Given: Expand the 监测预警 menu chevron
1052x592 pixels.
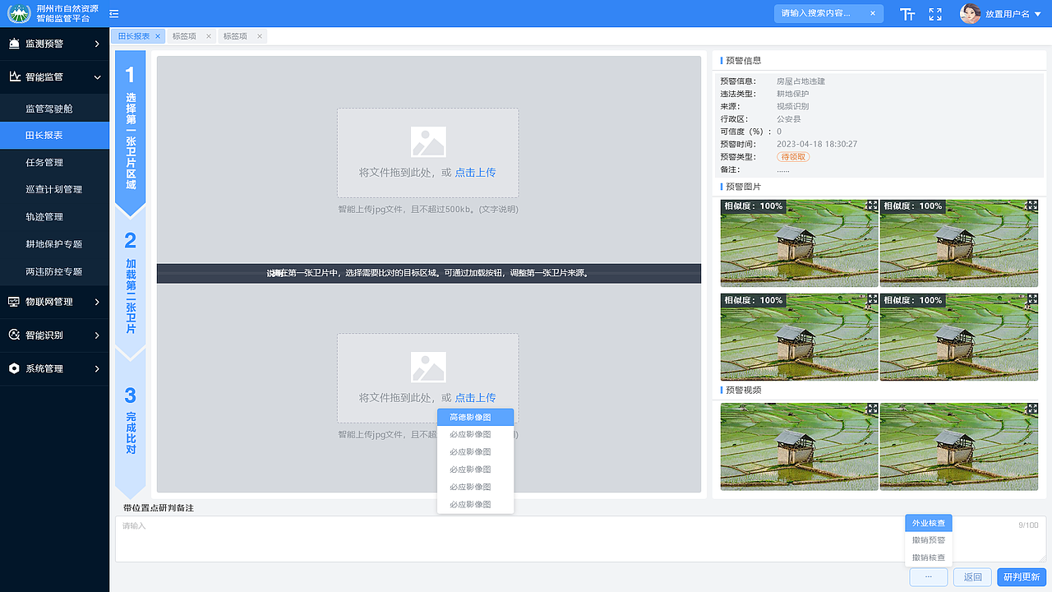Looking at the screenshot, I should 97,43.
